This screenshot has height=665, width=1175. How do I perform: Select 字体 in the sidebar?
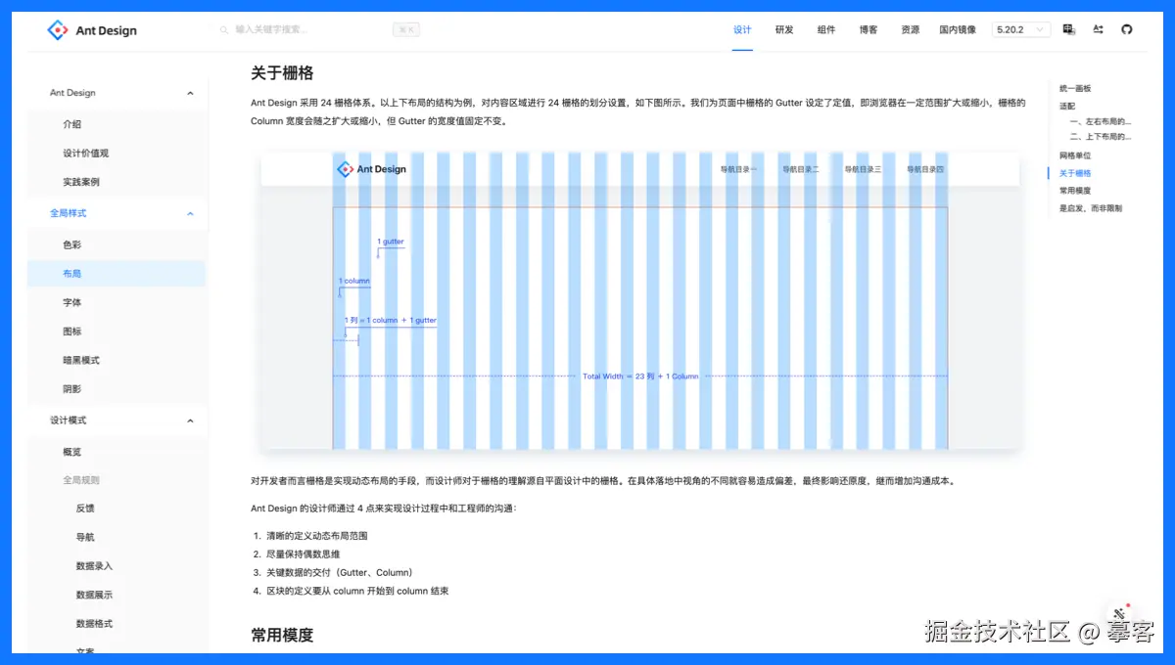pyautogui.click(x=117, y=303)
